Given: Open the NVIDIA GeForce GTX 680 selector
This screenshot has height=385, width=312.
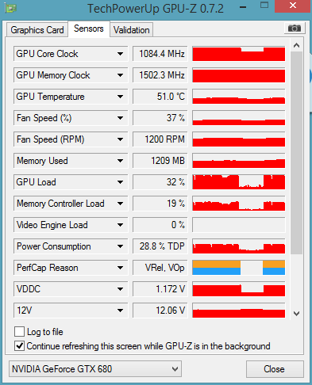Looking at the screenshot, I should [x=95, y=369].
